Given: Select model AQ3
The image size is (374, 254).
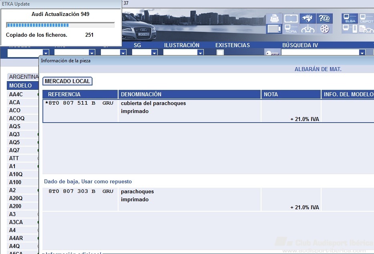Looking at the screenshot, I should point(23,134).
